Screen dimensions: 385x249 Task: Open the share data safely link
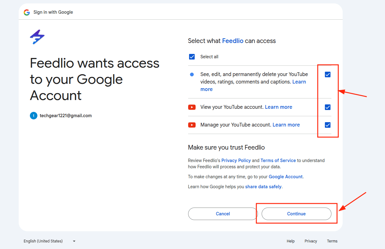[263, 187]
